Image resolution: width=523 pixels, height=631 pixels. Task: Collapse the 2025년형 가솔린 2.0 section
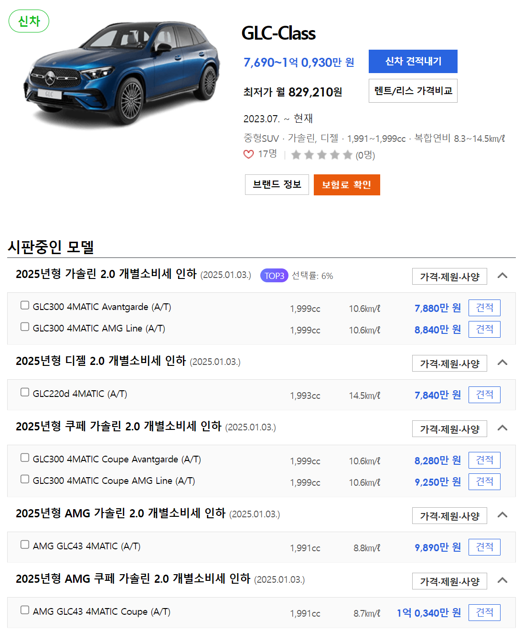tap(502, 276)
